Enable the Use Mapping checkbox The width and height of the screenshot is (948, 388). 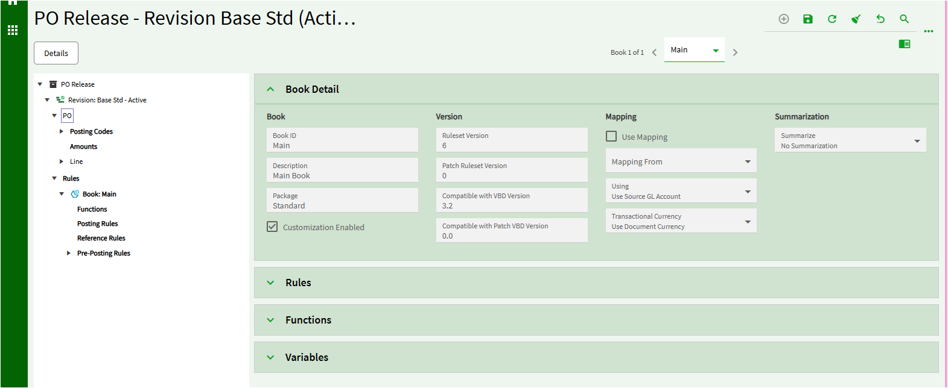pos(611,137)
